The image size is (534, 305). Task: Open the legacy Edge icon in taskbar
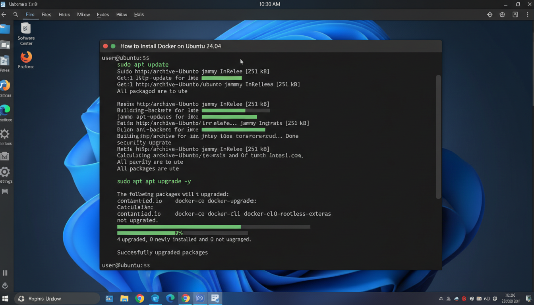(x=155, y=298)
